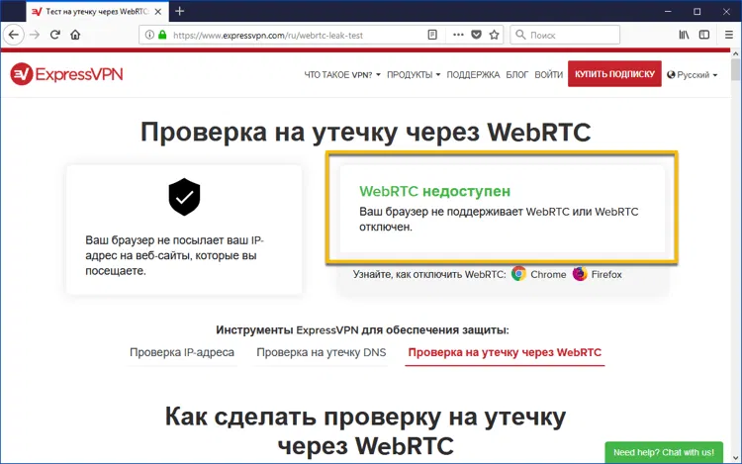Click scrollbar up arrow
This screenshot has height=464, width=742.
click(x=735, y=54)
